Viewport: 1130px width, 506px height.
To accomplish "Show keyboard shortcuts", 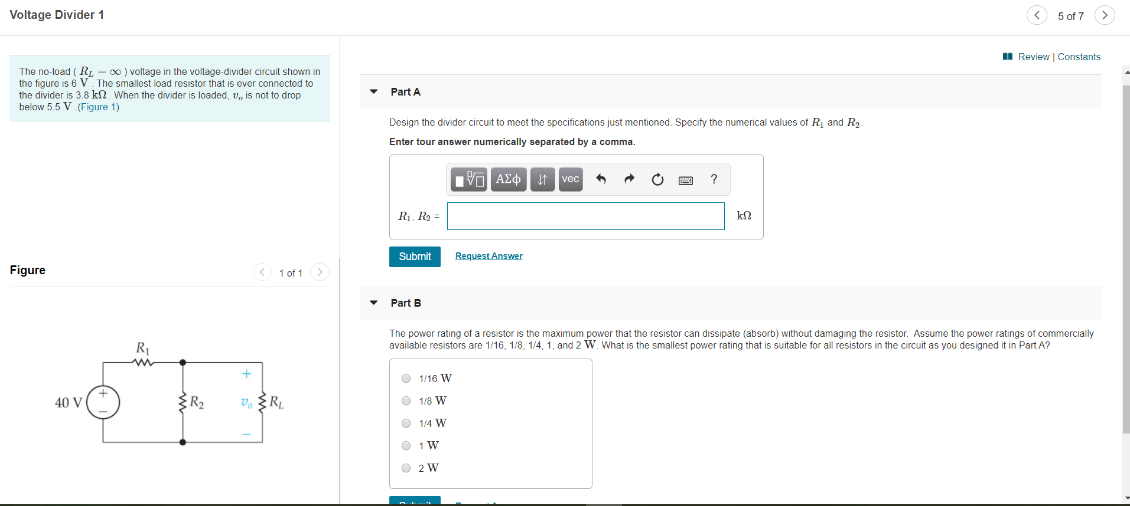I will [686, 180].
